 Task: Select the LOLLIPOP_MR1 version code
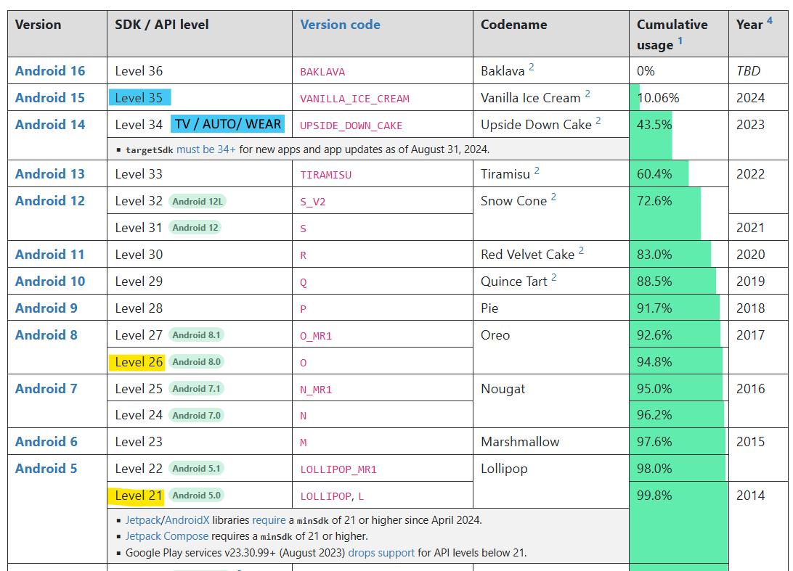tap(338, 469)
